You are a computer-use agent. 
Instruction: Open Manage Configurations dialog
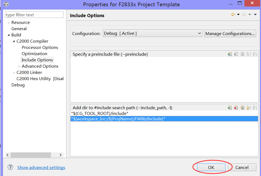[230, 33]
